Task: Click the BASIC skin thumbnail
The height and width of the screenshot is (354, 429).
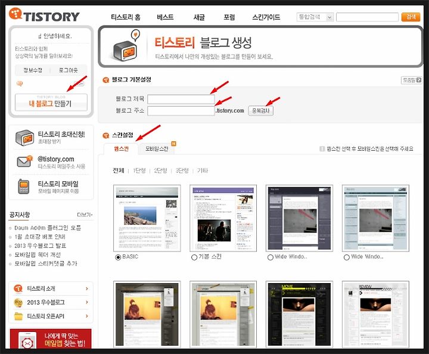Action: (x=147, y=218)
